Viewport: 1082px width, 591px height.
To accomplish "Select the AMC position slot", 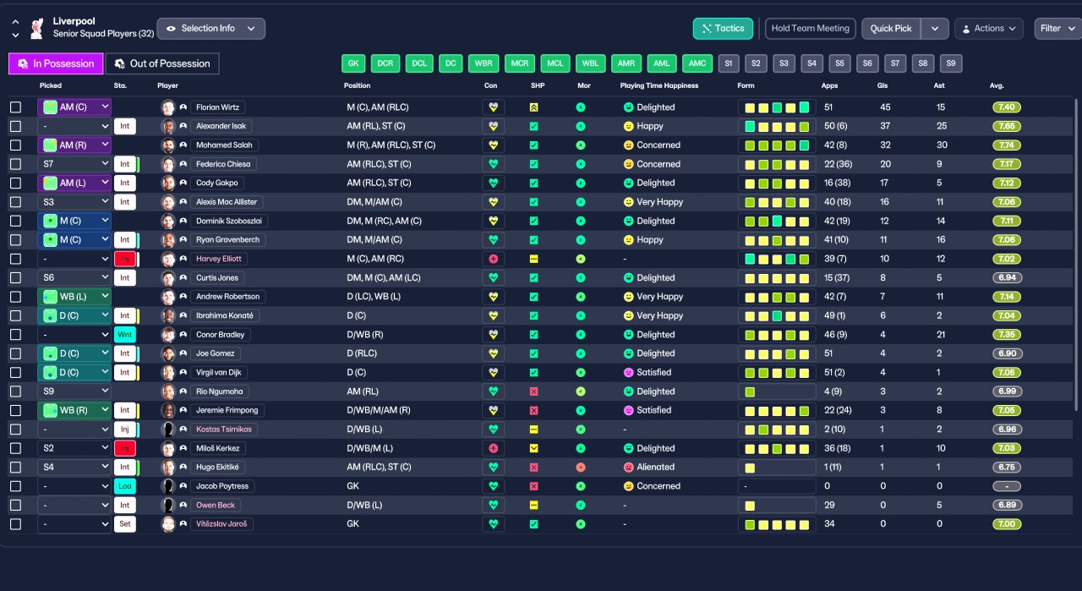I will 697,63.
